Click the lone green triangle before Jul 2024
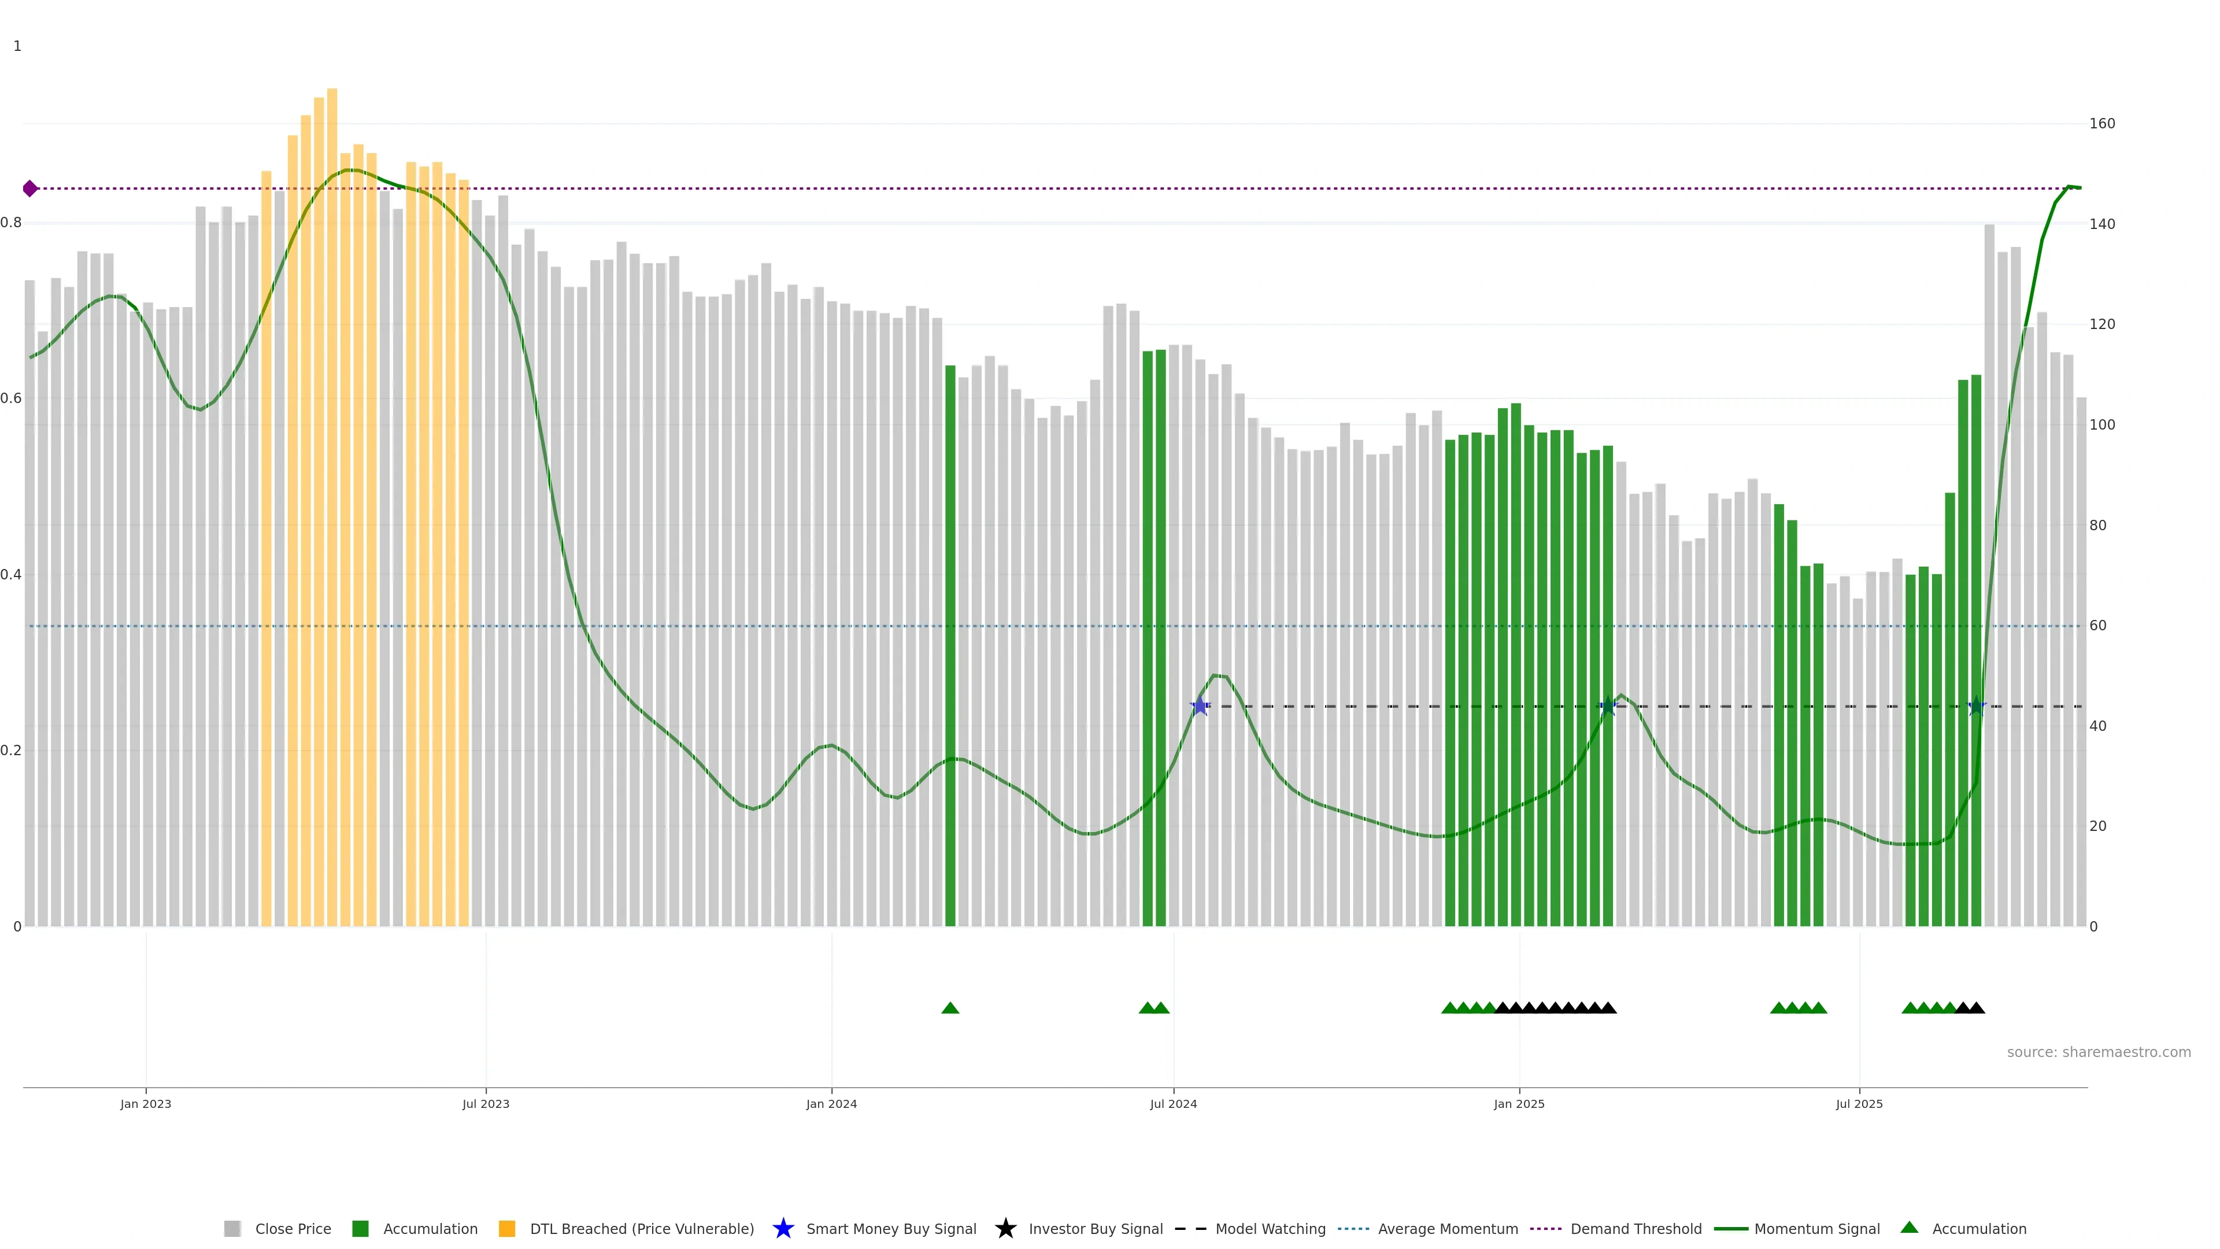Viewport: 2220px width, 1249px height. click(x=950, y=1008)
